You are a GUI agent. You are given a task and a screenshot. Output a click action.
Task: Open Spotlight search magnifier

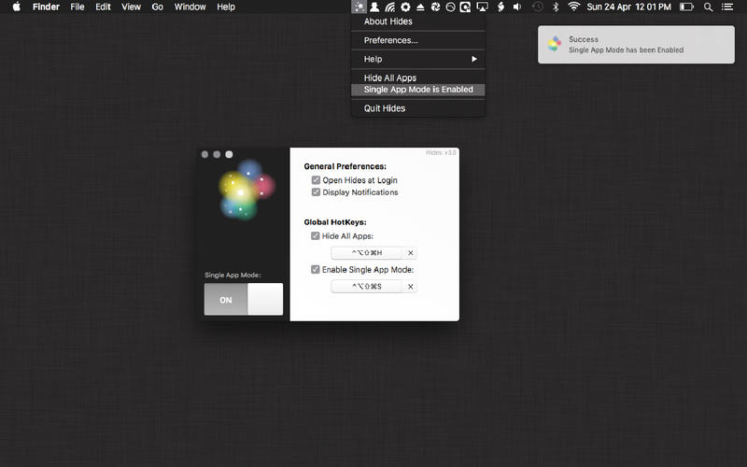point(709,7)
